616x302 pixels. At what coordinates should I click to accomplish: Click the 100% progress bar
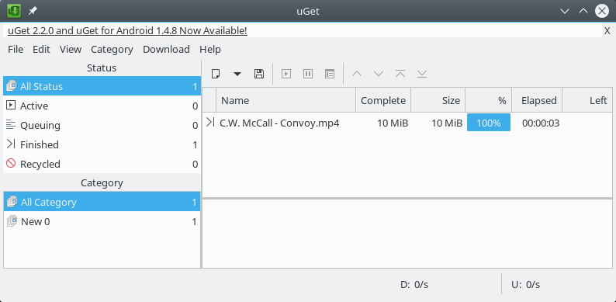tap(488, 123)
